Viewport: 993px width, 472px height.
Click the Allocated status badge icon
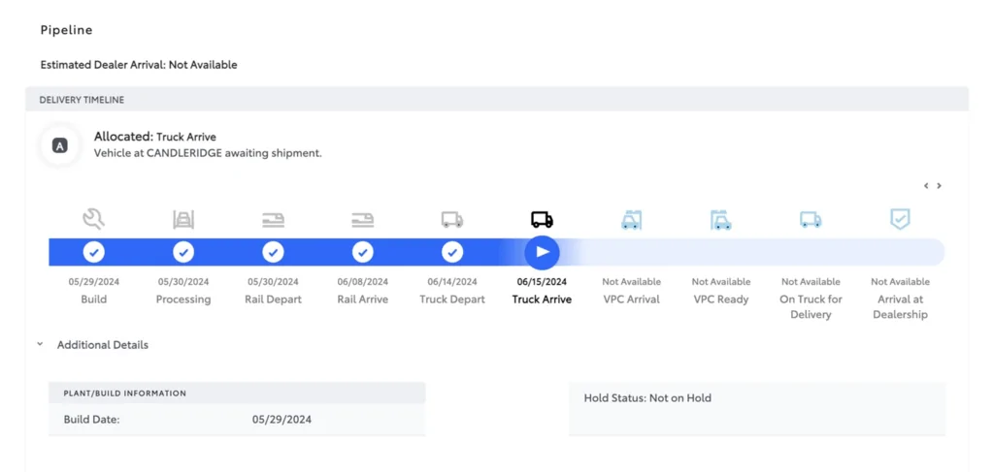(x=60, y=145)
